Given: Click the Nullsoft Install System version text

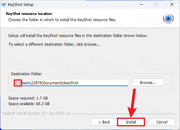Looking at the screenshot, I should pos(37,114).
